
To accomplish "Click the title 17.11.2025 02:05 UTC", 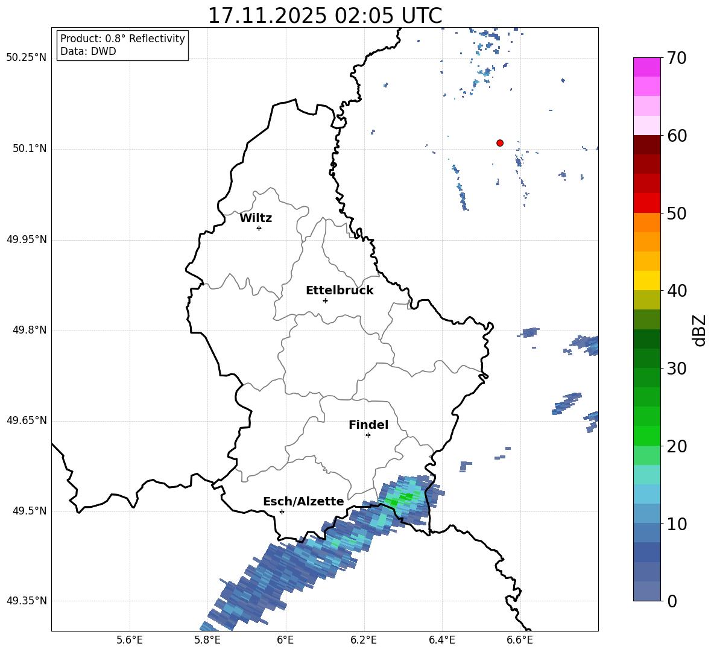I will pyautogui.click(x=325, y=16).
